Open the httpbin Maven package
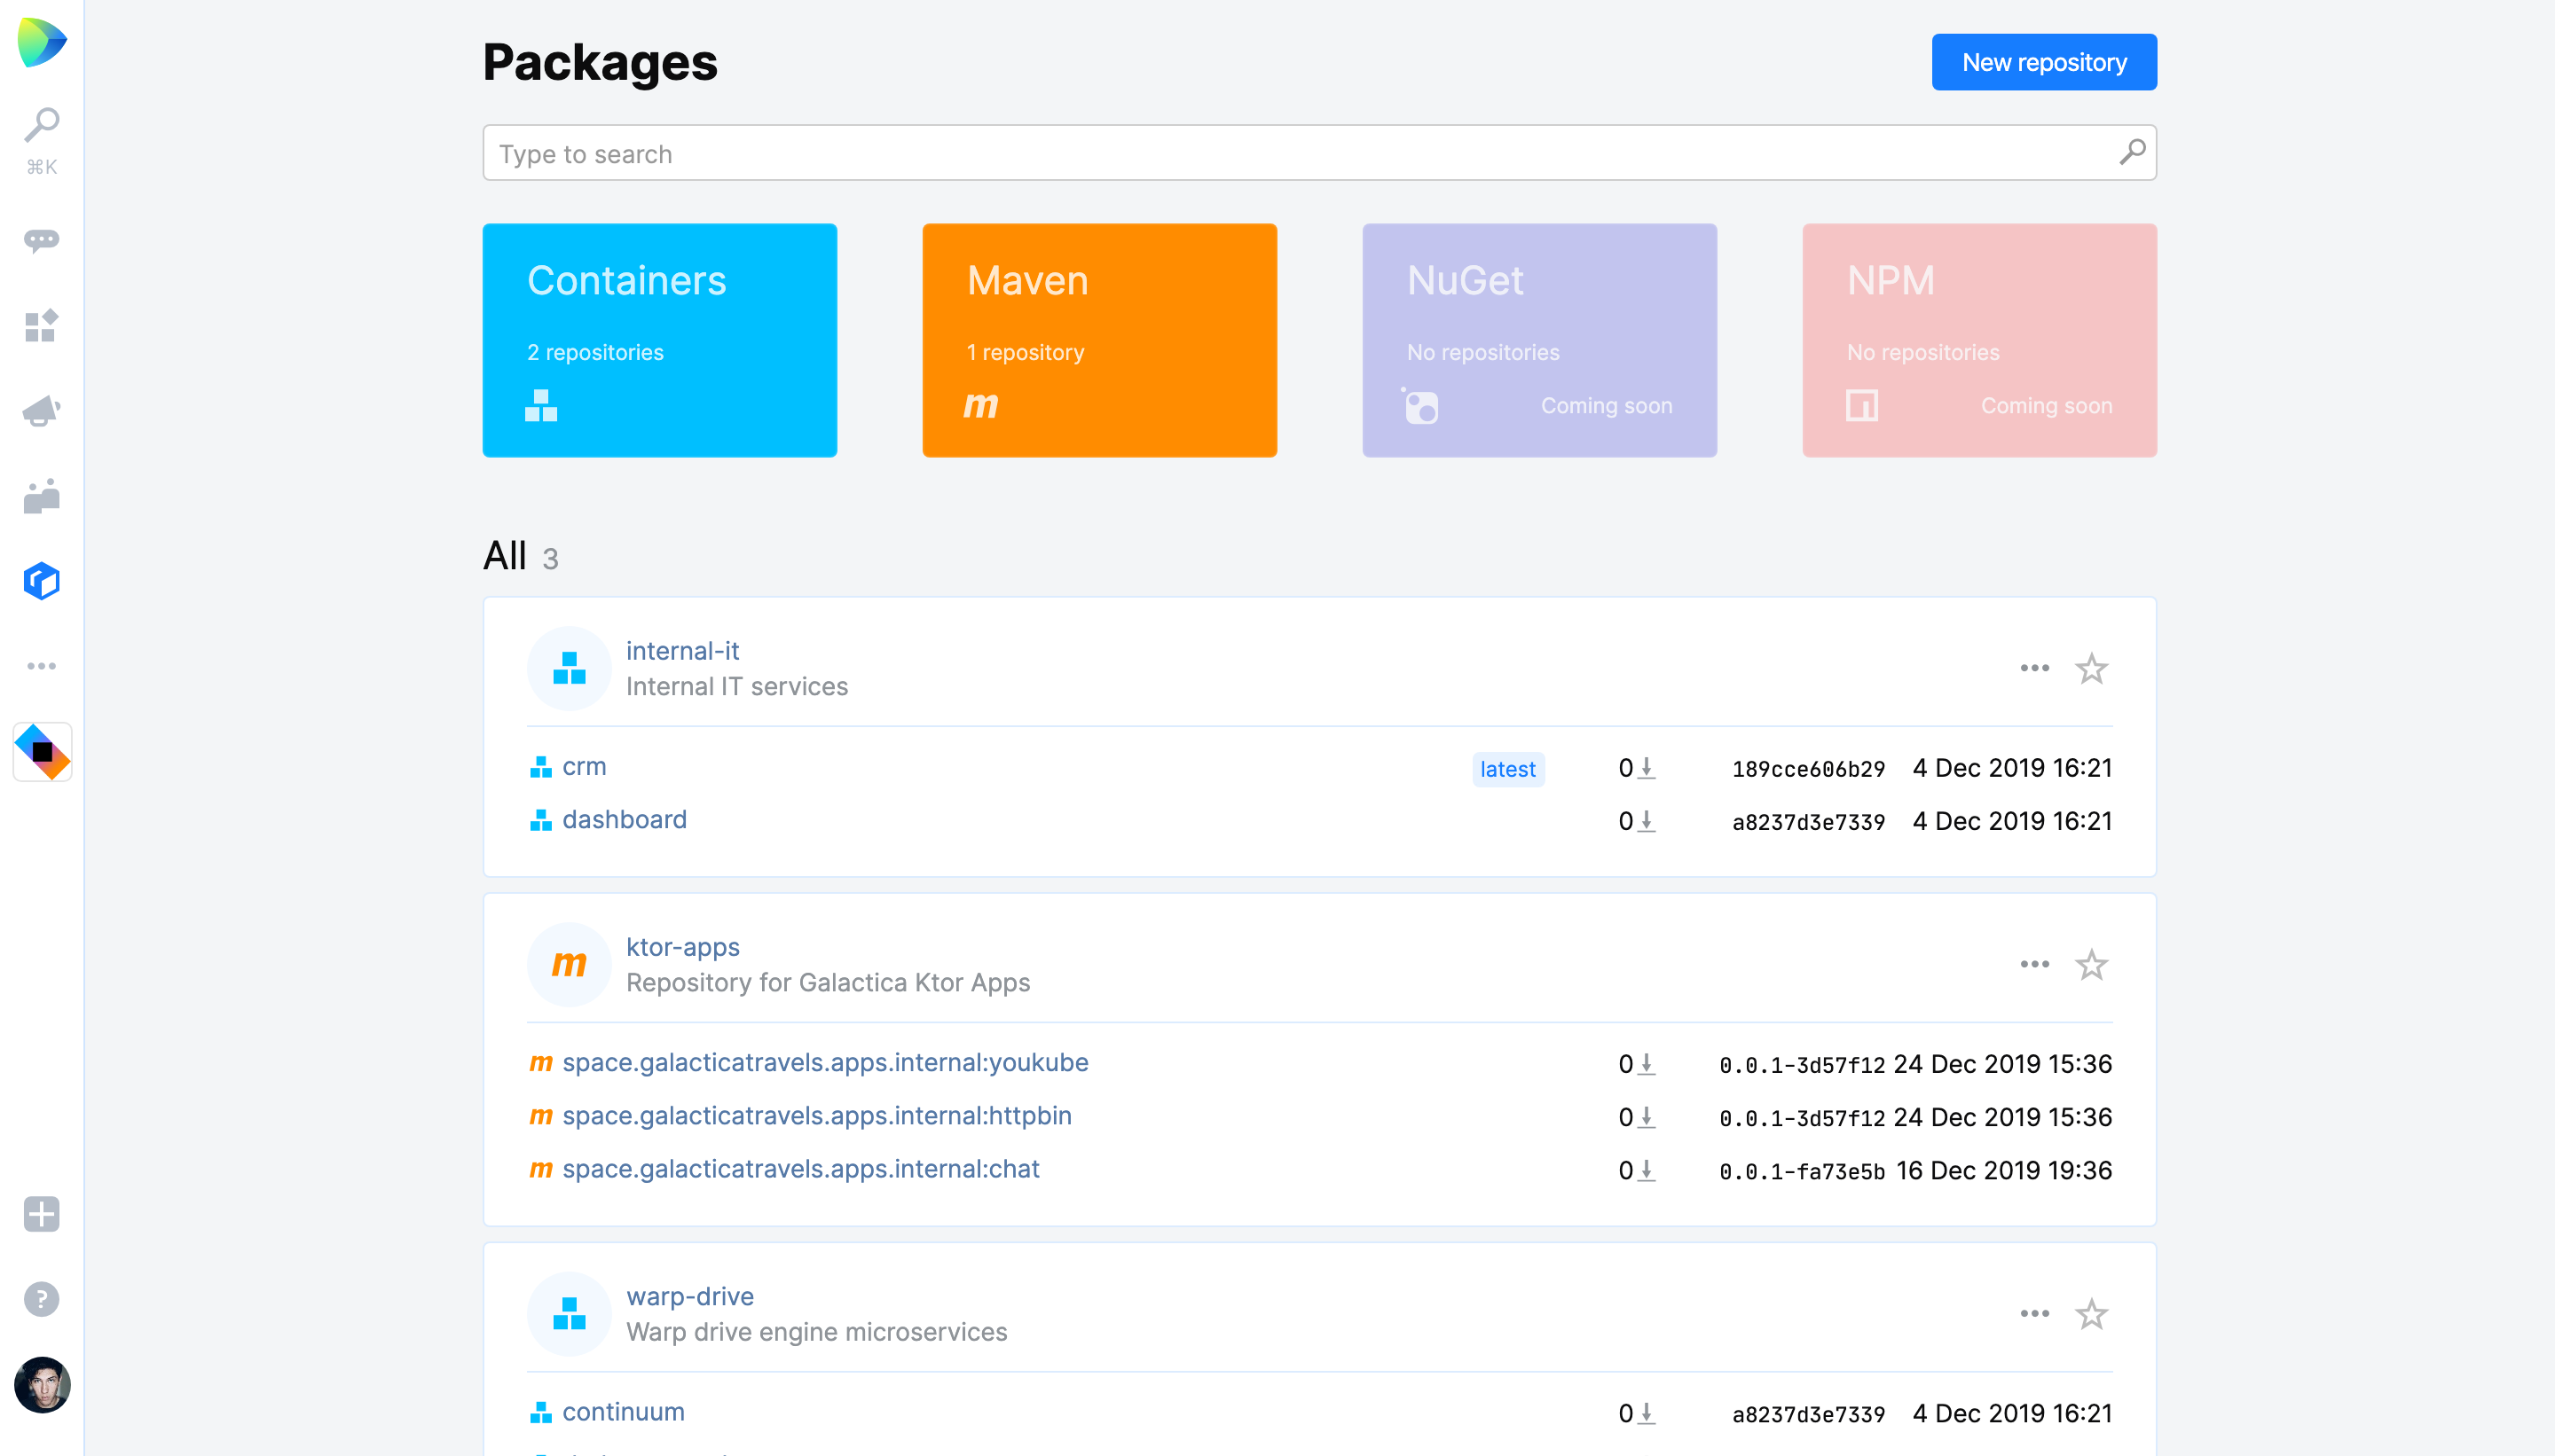The image size is (2555, 1456). point(816,1115)
